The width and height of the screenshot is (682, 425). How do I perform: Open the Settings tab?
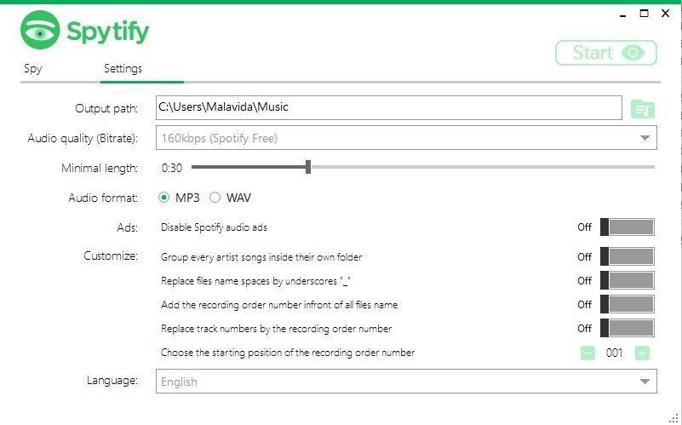pos(123,69)
